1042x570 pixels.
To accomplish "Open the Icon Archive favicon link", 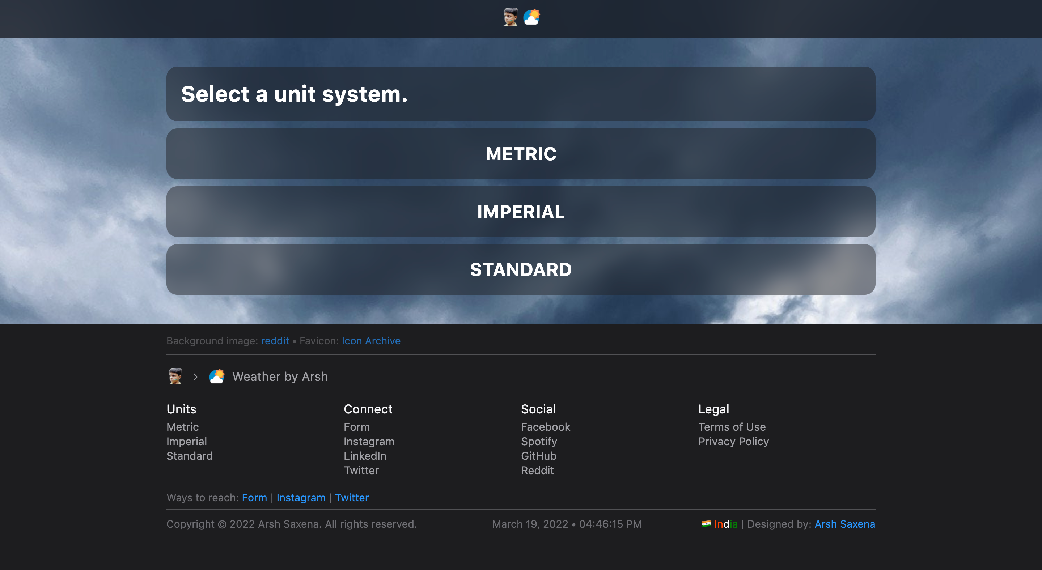I will 371,341.
